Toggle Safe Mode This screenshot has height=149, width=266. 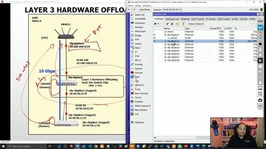[144, 10]
